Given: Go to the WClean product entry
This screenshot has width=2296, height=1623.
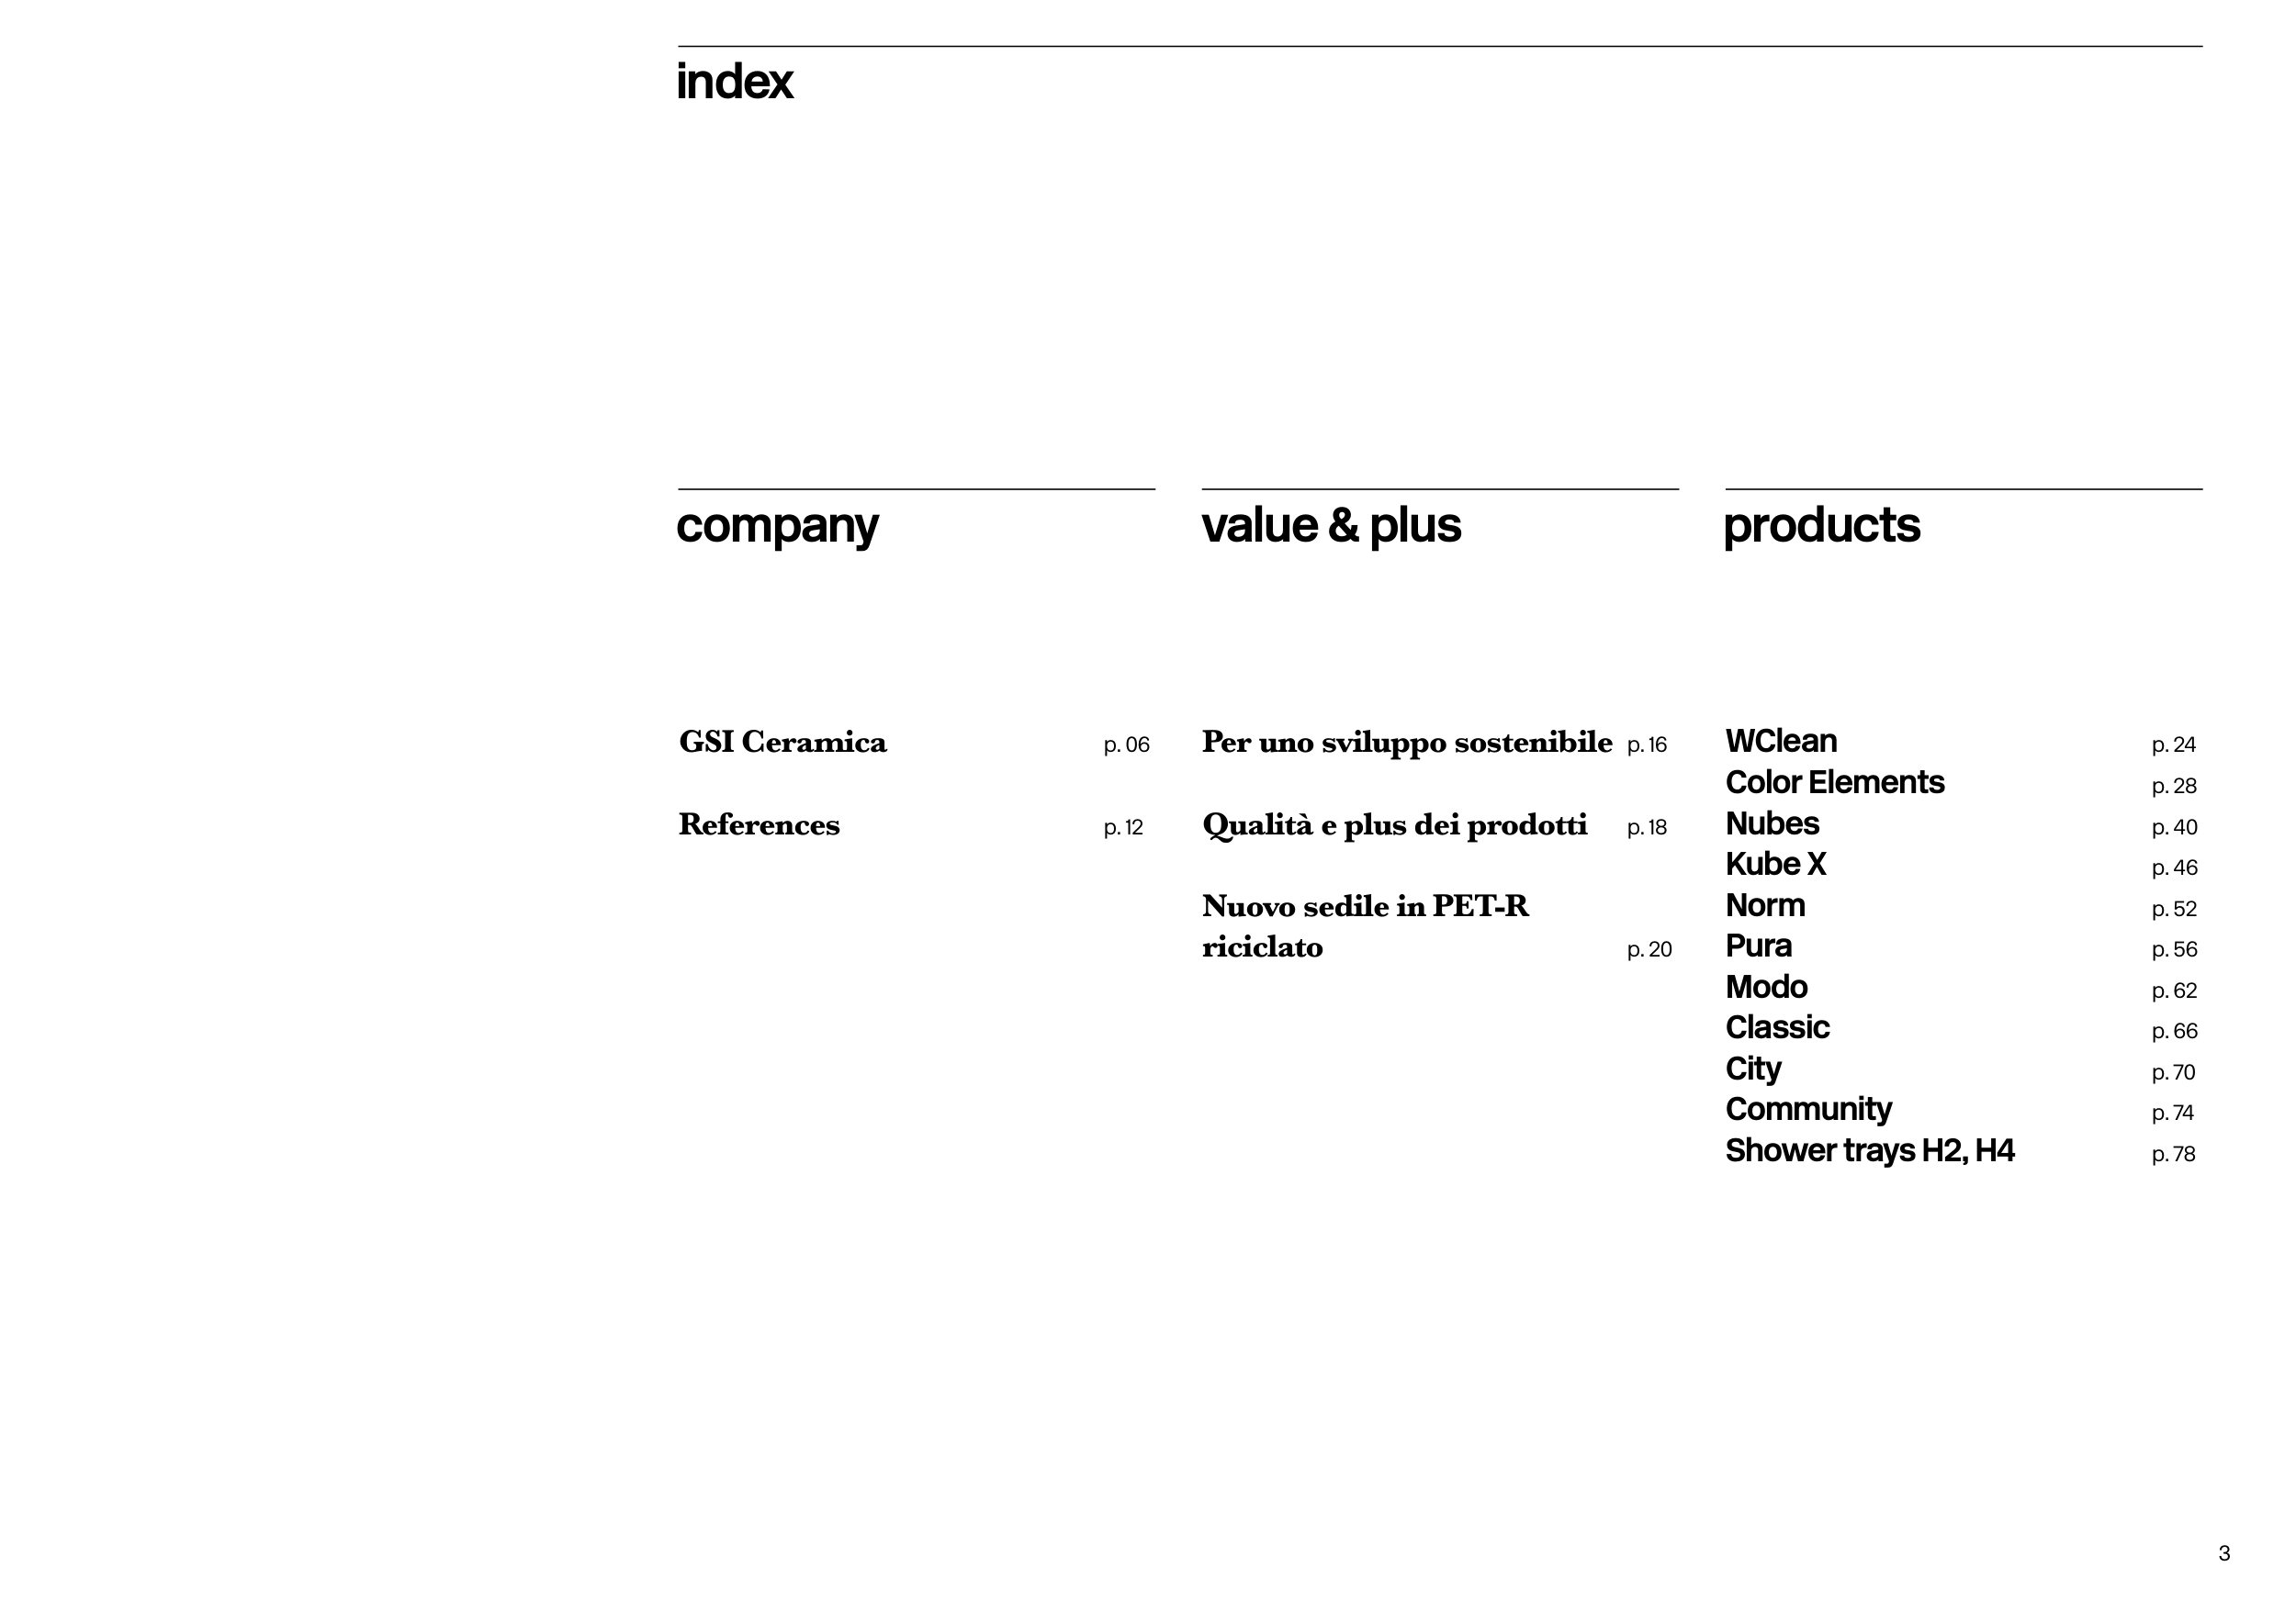Looking at the screenshot, I should [1780, 742].
